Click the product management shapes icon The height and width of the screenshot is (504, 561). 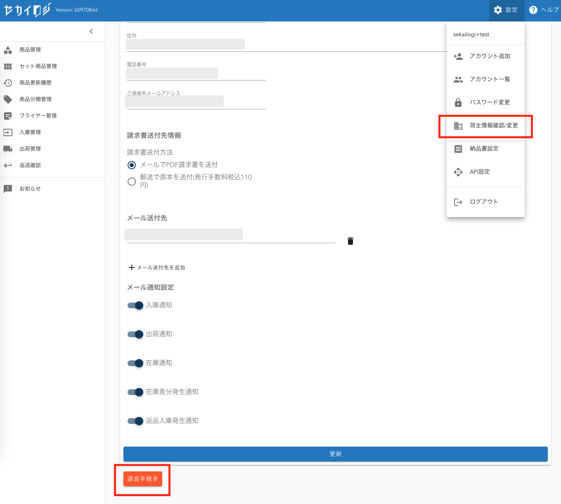8,50
